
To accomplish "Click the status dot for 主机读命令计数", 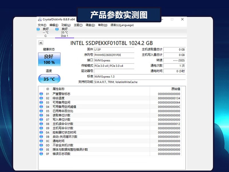I will click(x=41, y=124).
